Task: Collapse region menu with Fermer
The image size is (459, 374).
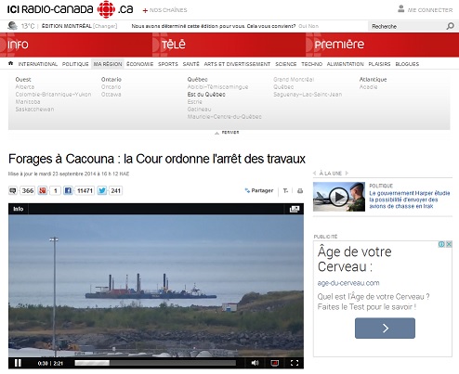Action: 227,133
